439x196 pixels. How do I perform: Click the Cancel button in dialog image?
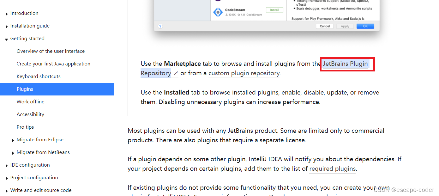click(325, 26)
